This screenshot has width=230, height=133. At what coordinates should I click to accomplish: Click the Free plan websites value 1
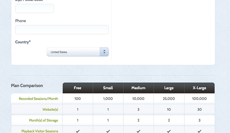point(78,109)
